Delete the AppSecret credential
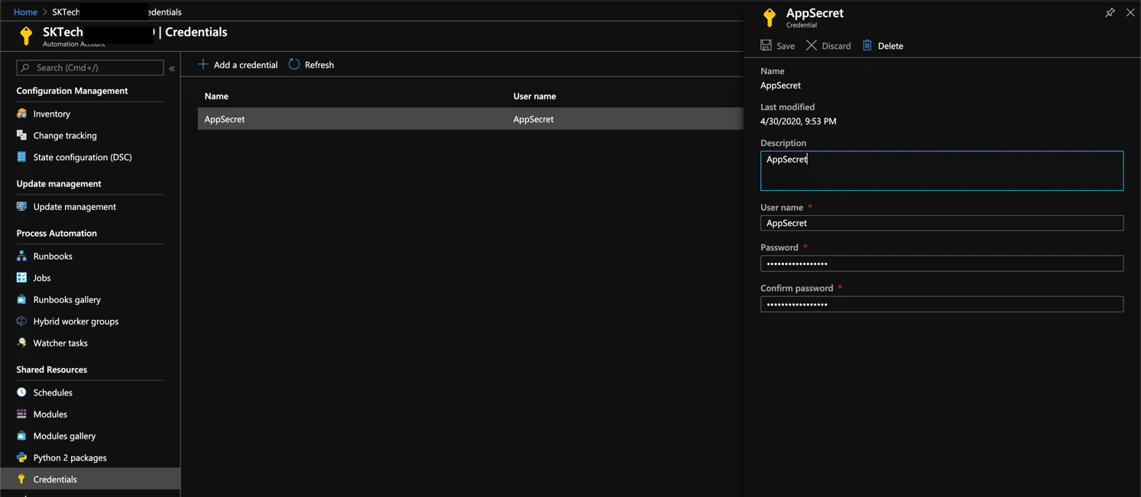Screen dimensions: 1141x497 click(882, 45)
